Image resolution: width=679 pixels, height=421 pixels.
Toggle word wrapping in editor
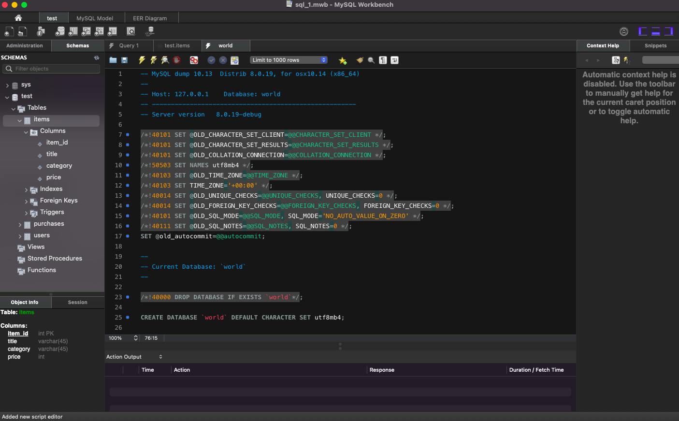(x=394, y=60)
